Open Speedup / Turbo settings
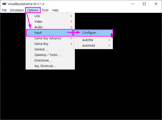The image size is (162, 120). [50, 55]
